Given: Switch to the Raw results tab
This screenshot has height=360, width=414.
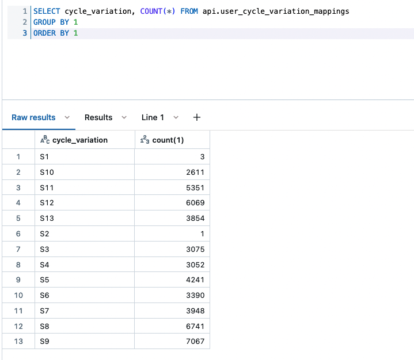Looking at the screenshot, I should pos(33,117).
